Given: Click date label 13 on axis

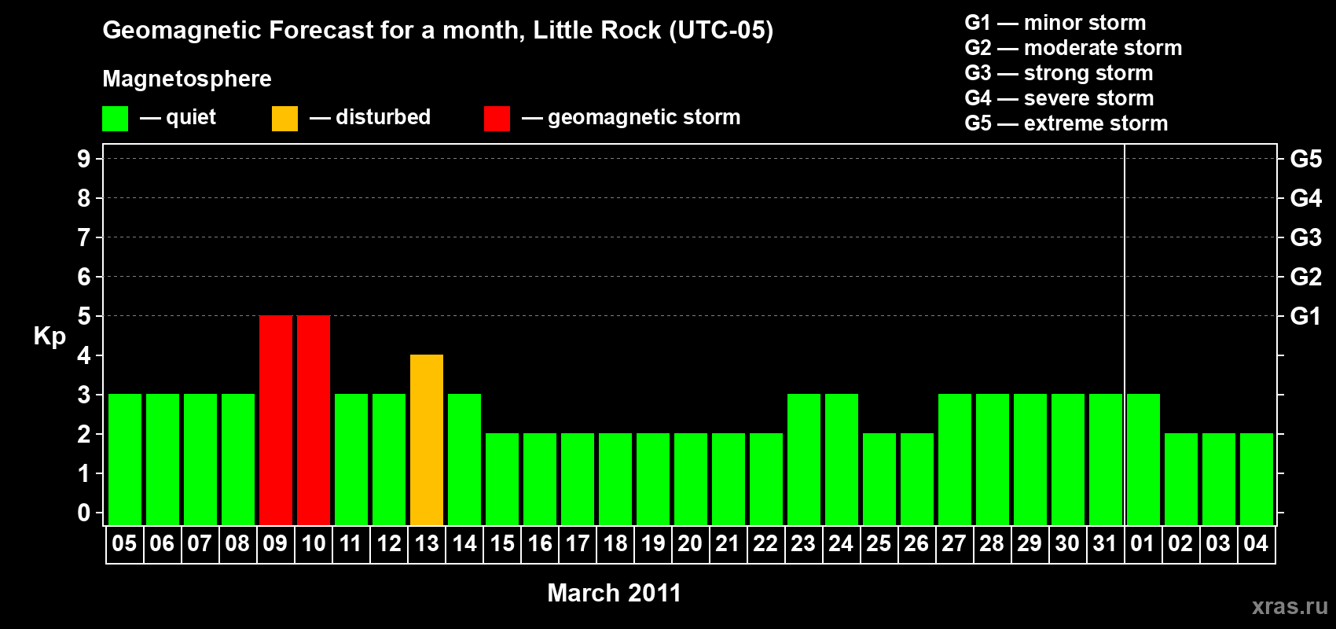Looking at the screenshot, I should [x=427, y=543].
